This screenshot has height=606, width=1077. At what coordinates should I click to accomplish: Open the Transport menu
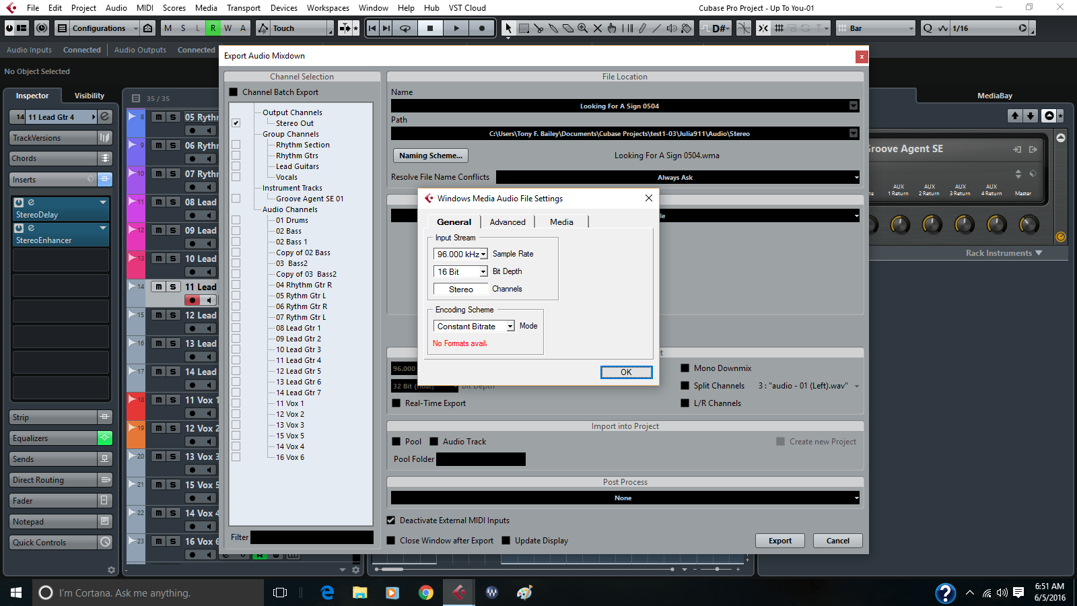pos(244,8)
